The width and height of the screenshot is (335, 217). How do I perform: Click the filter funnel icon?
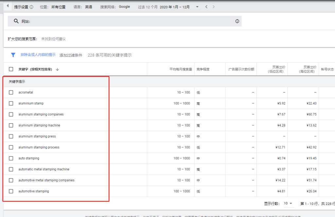(13, 55)
